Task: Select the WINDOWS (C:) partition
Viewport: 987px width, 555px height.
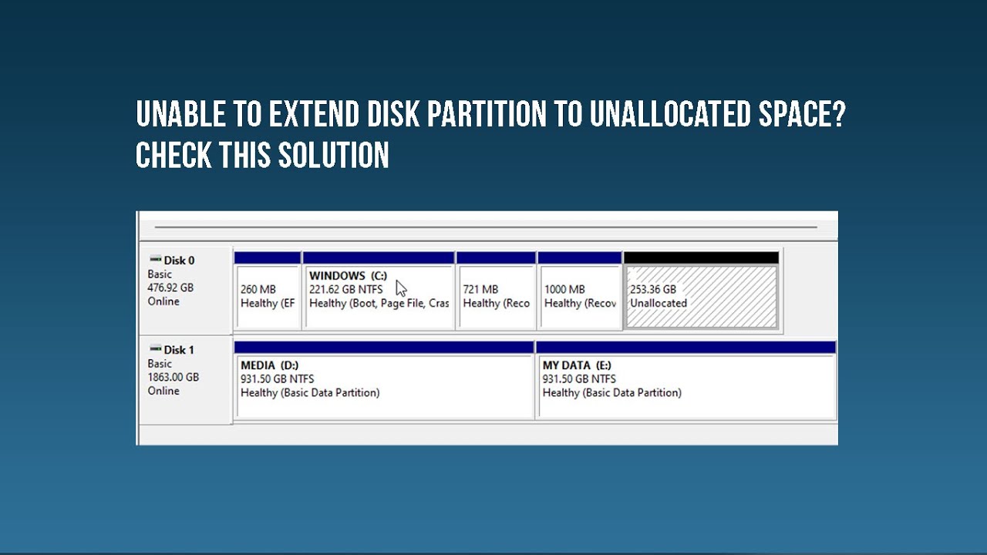Action: click(x=379, y=291)
